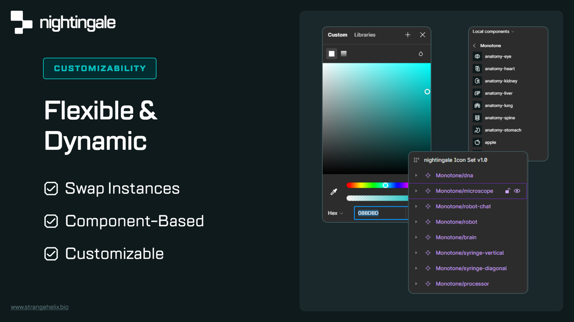Open the www.strangehelix.bio link

coord(39,307)
